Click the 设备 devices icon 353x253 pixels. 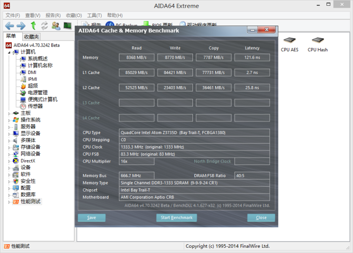click(x=16, y=167)
